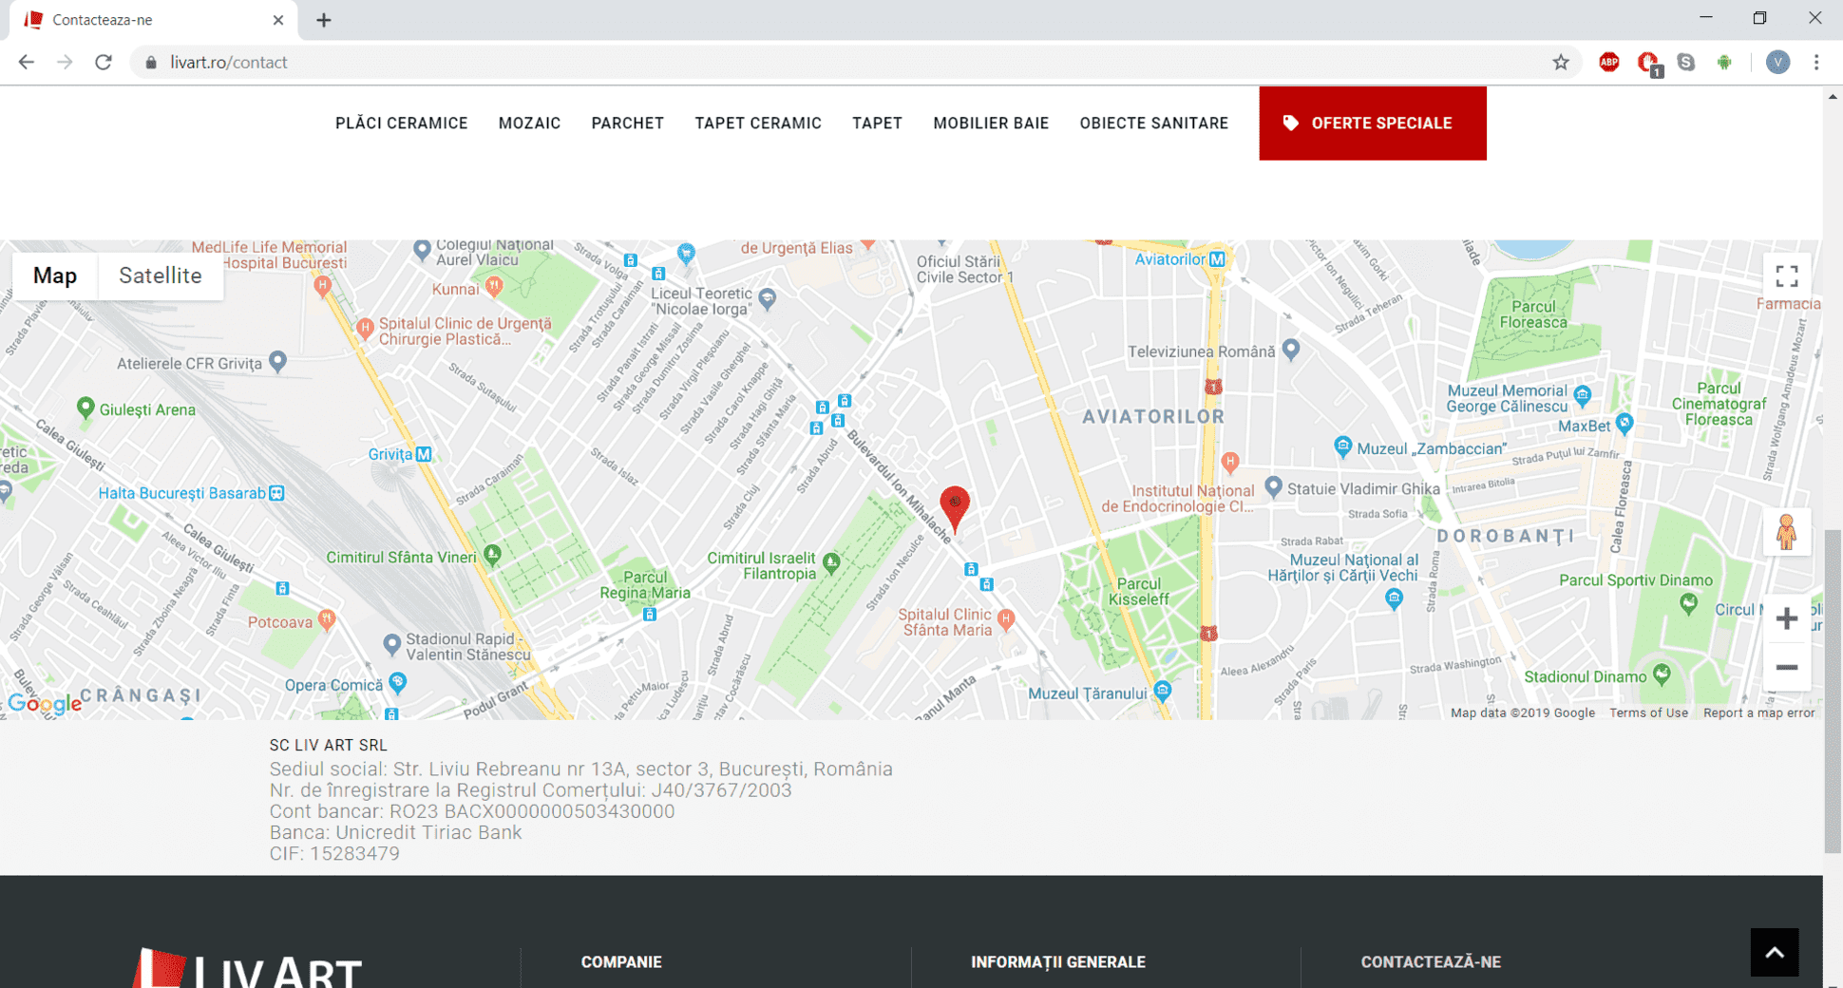Zoom in on the map
This screenshot has height=988, width=1843.
pyautogui.click(x=1786, y=619)
